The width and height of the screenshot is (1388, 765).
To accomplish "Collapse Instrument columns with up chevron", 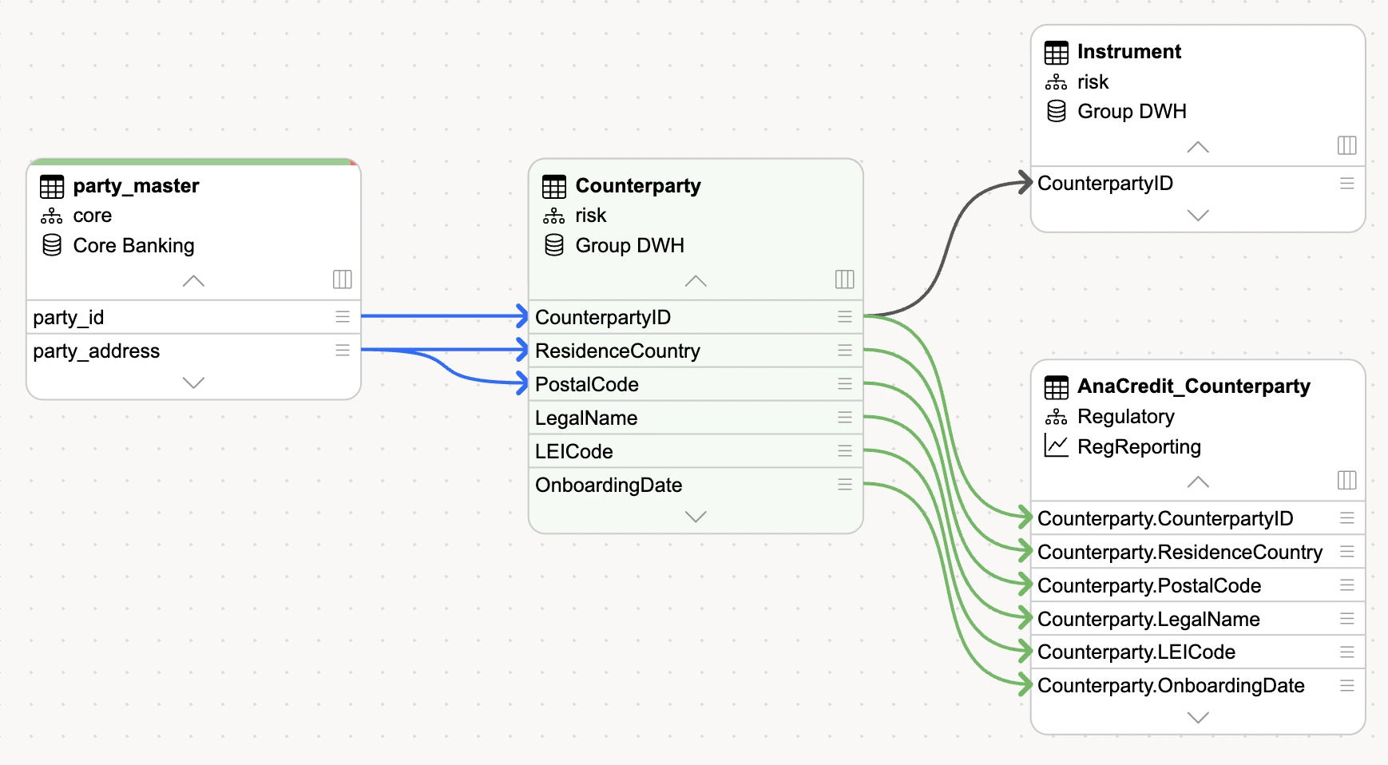I will [x=1198, y=147].
